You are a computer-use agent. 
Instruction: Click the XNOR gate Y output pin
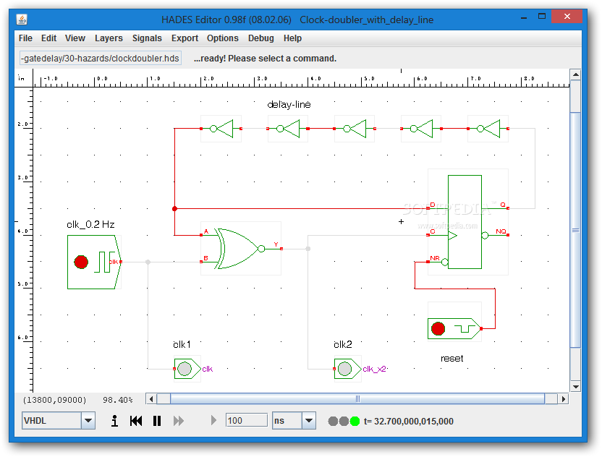(x=281, y=249)
